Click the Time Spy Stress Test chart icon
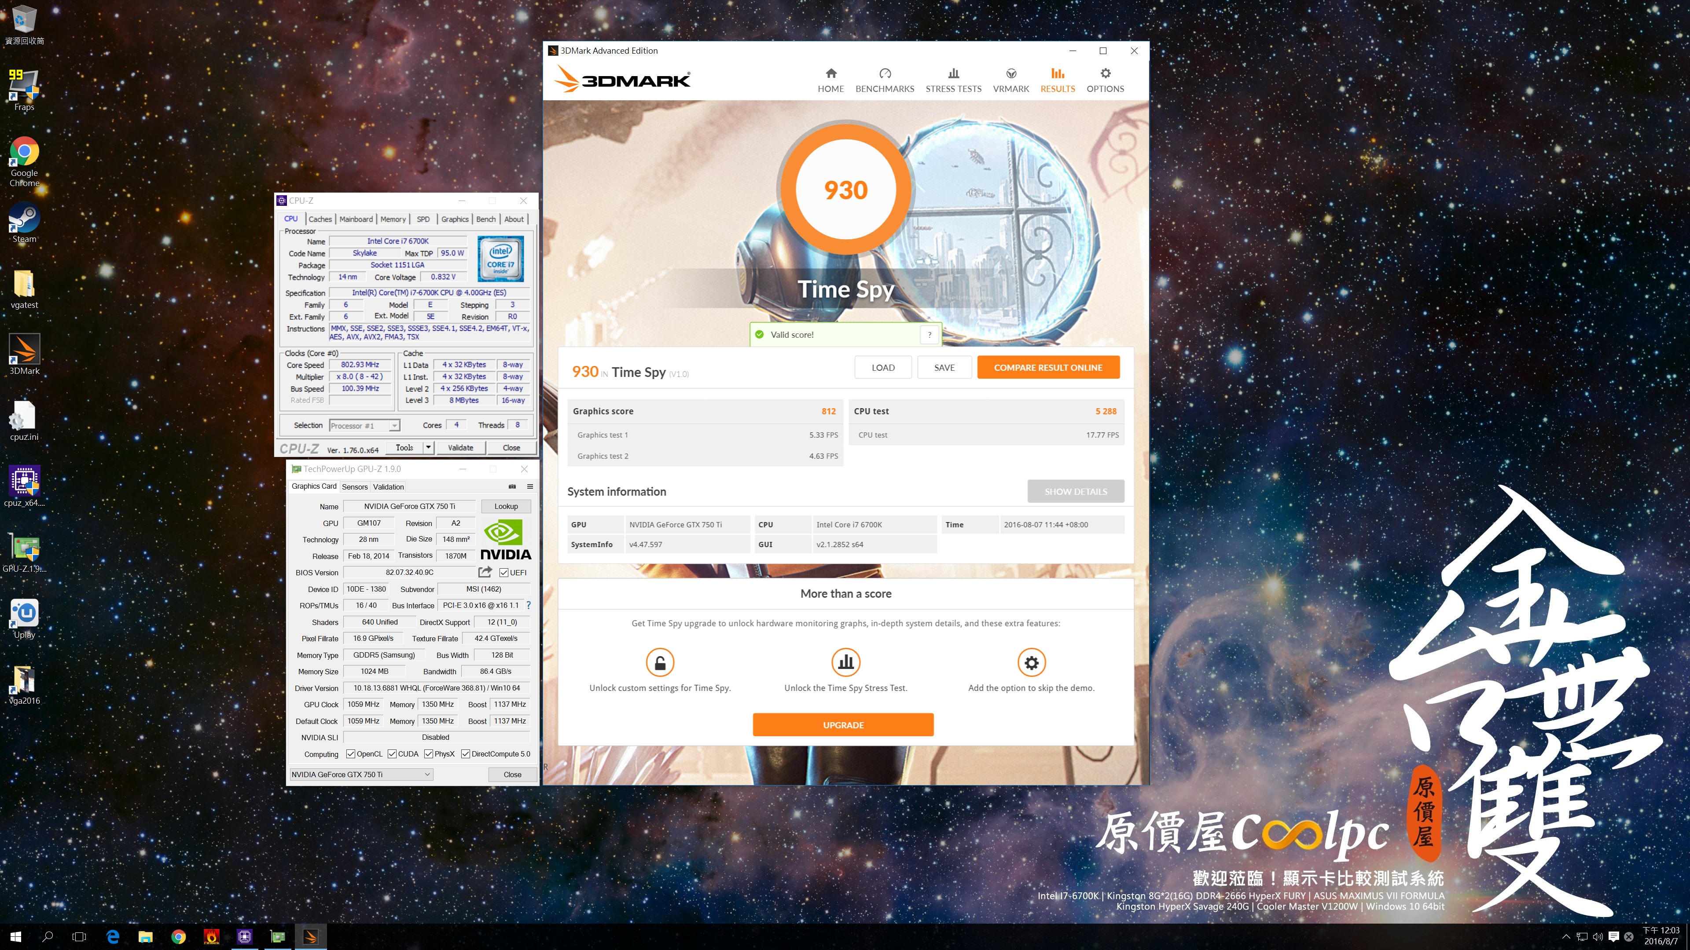The width and height of the screenshot is (1690, 950). pyautogui.click(x=845, y=662)
